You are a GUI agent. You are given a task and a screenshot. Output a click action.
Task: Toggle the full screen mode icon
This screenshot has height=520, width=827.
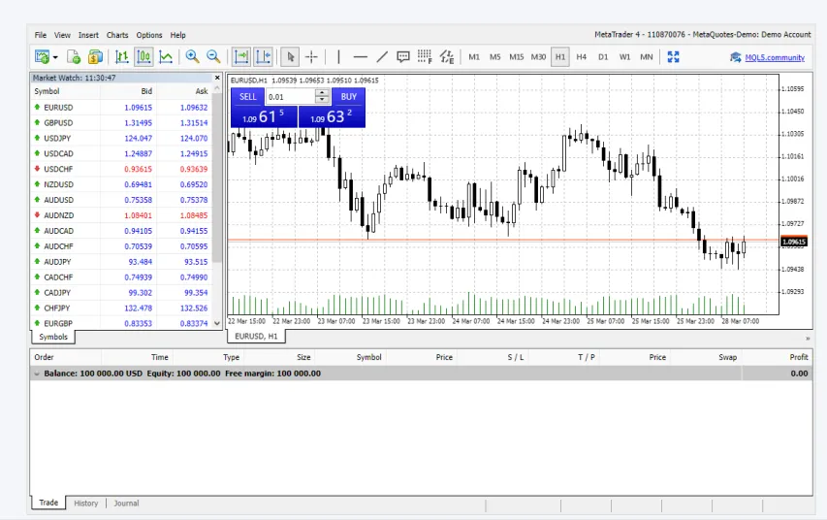(x=673, y=57)
